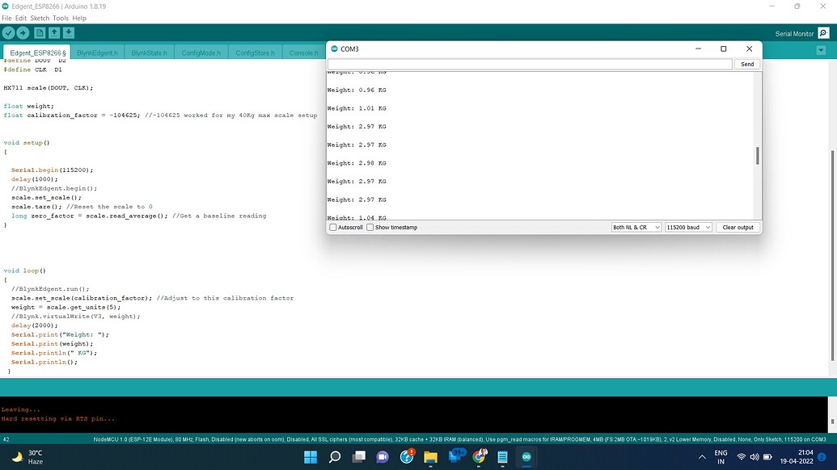The height and width of the screenshot is (470, 837).
Task: Click the serial monitor message input field
Action: pyautogui.click(x=530, y=64)
